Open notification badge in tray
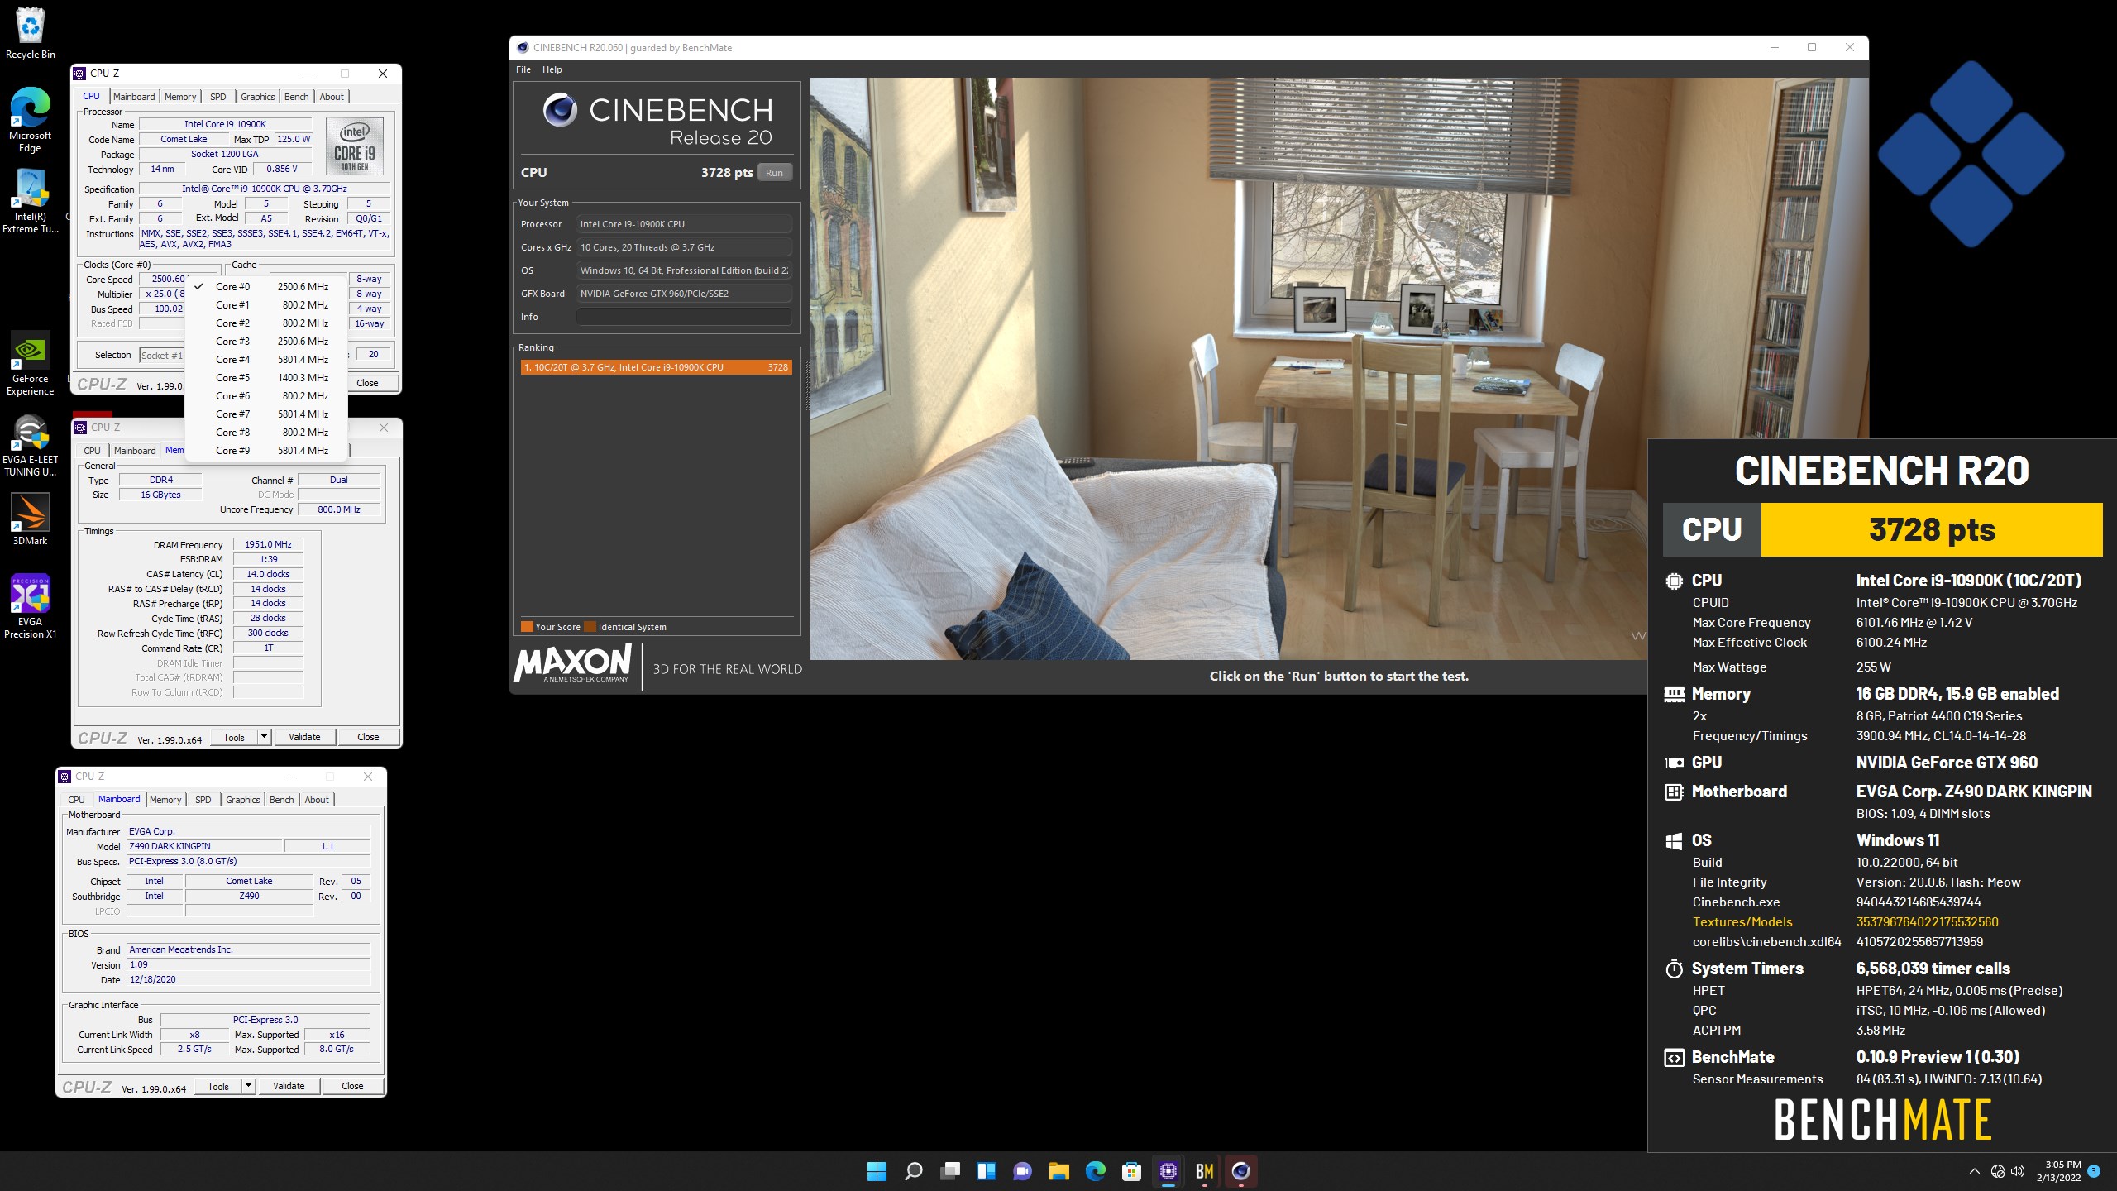This screenshot has width=2117, height=1191. pos(2094,1171)
